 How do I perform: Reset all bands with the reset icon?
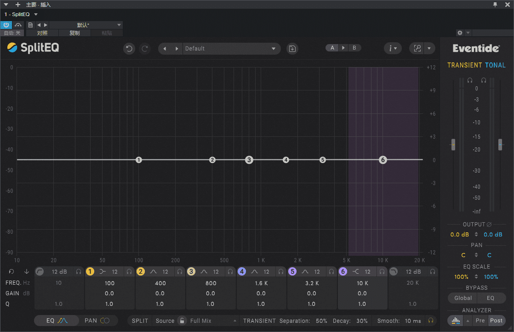11,271
